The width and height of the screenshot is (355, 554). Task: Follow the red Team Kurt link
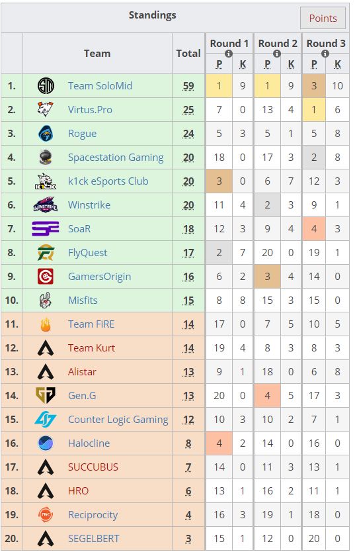91,348
